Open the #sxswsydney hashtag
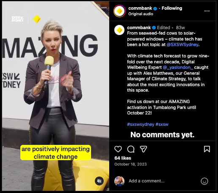The height and width of the screenshot is (193, 218). [x=141, y=125]
